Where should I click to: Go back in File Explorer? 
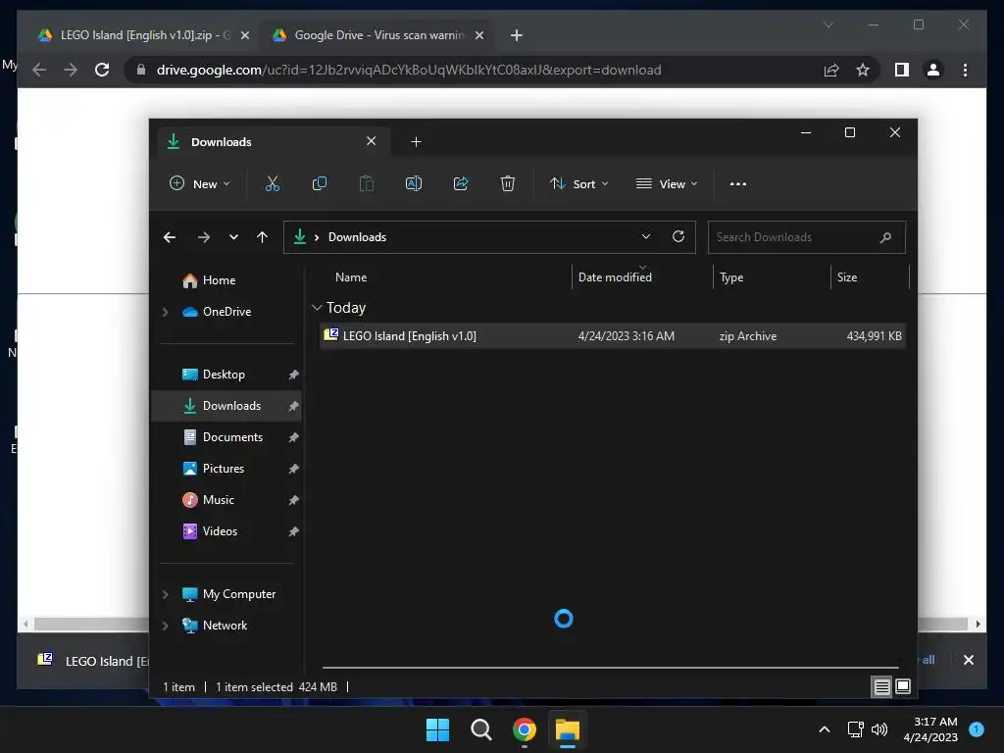tap(169, 237)
